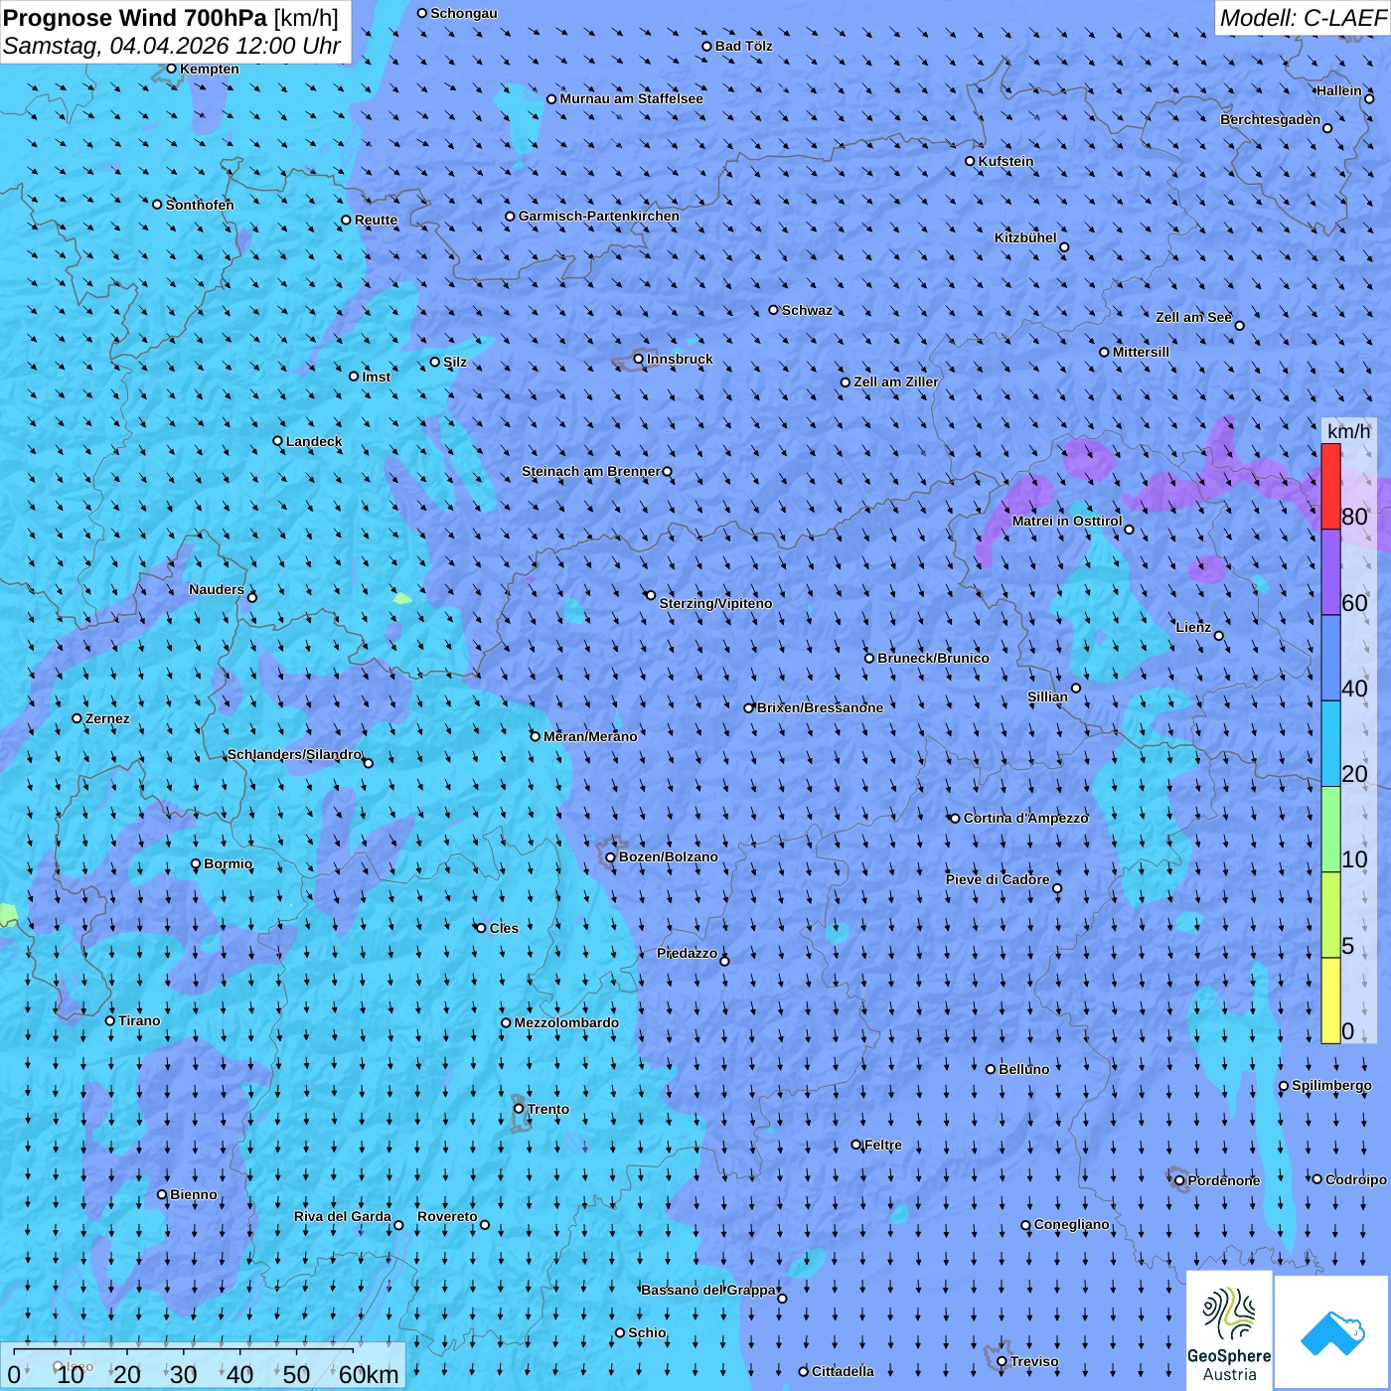
Task: Click the Zell am See label
Action: click(x=1193, y=317)
